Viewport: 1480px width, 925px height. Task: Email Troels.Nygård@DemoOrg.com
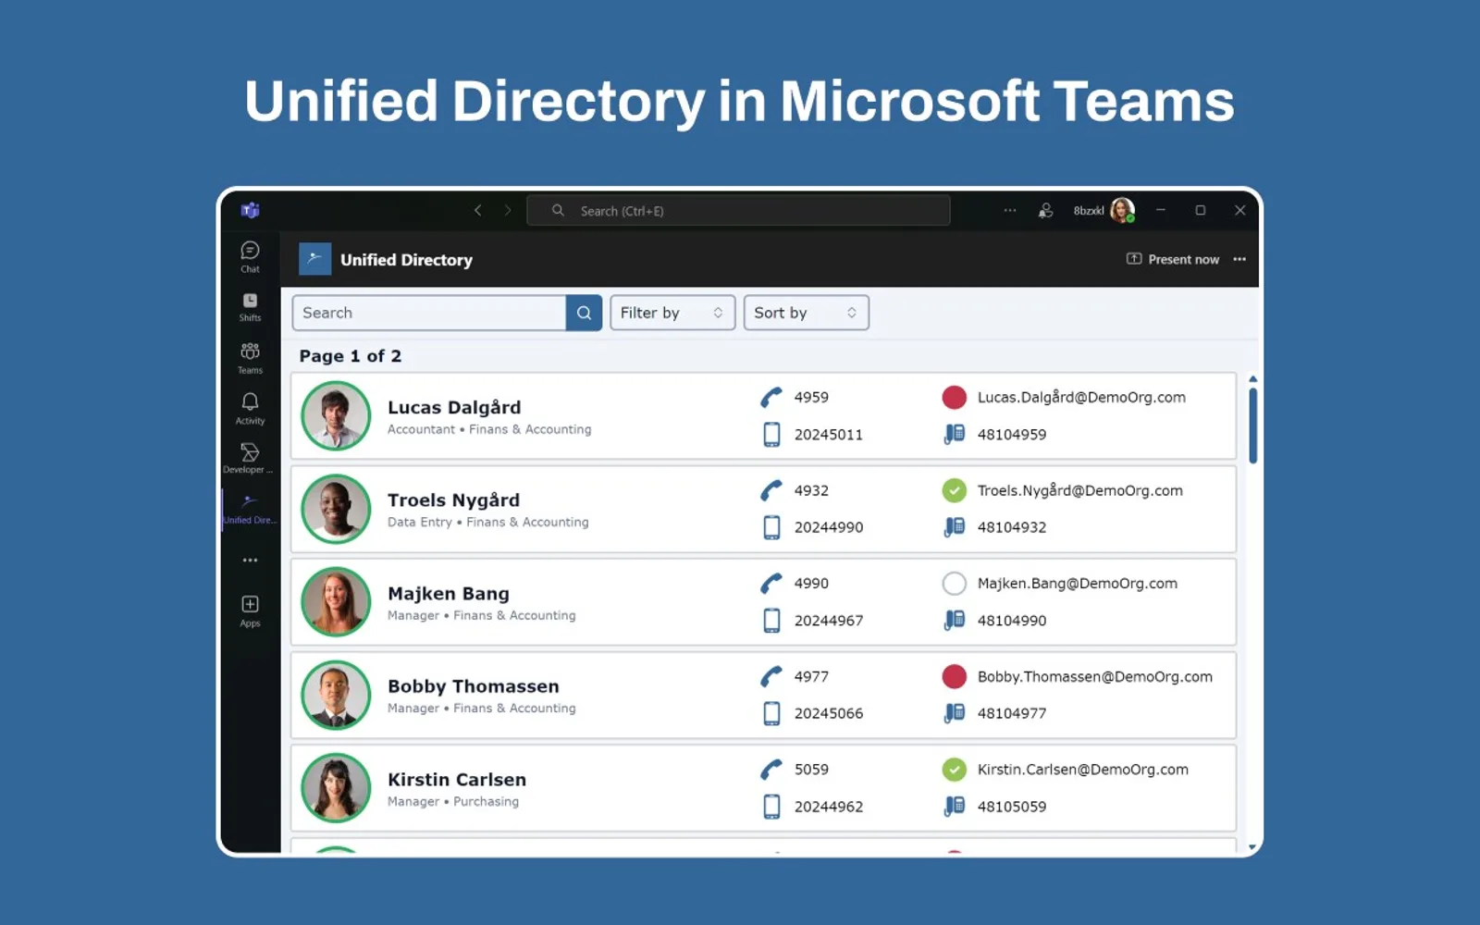click(x=1079, y=491)
